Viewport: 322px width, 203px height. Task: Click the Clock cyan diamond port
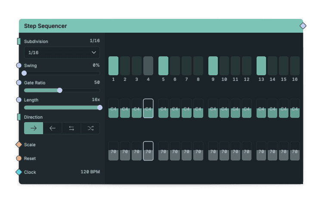tap(19, 172)
